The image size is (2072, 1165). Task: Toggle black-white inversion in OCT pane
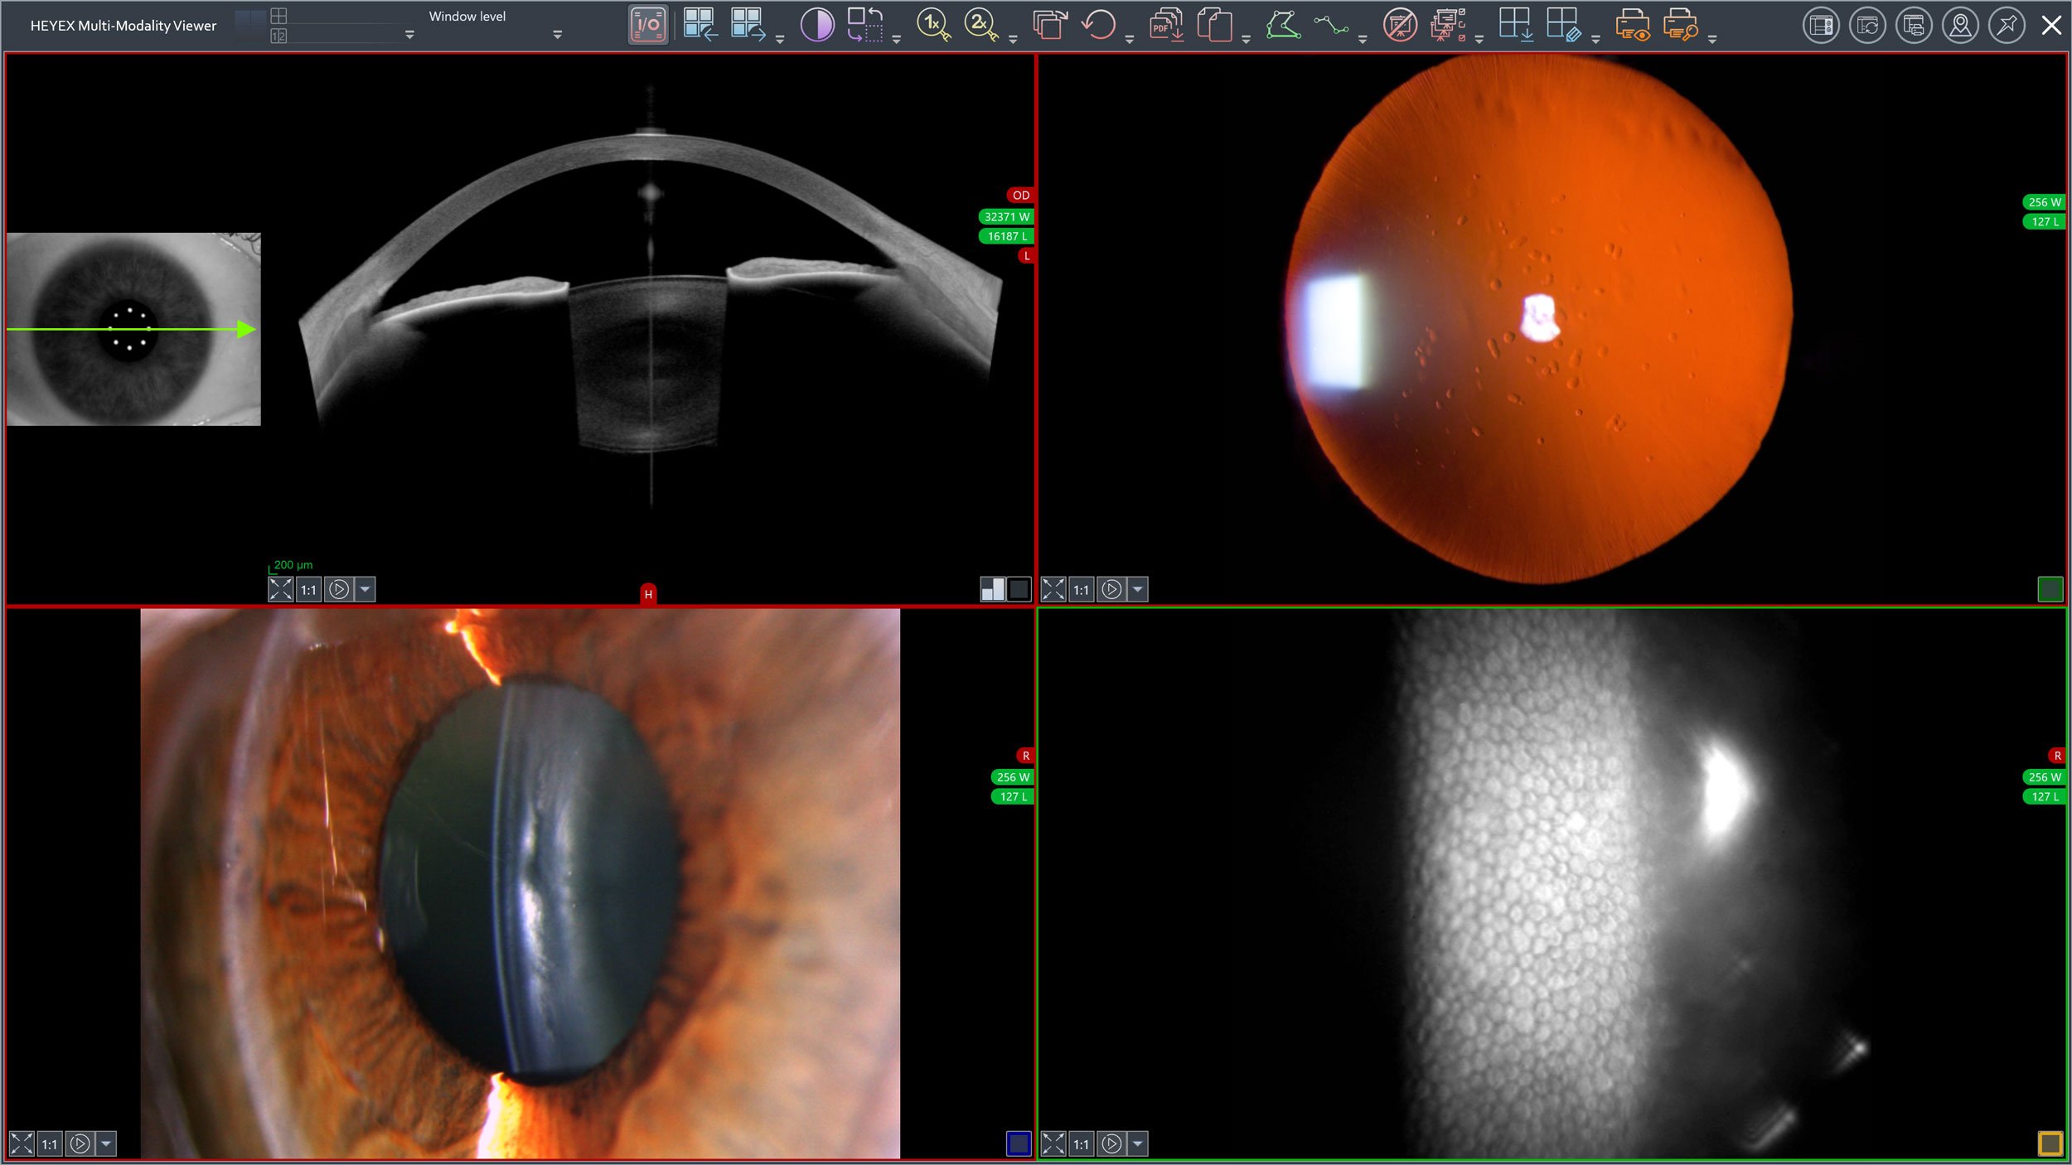(x=993, y=589)
